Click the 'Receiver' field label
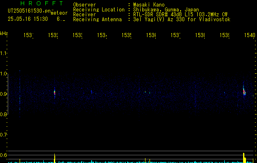This screenshot has height=163, width=257. tap(85, 15)
